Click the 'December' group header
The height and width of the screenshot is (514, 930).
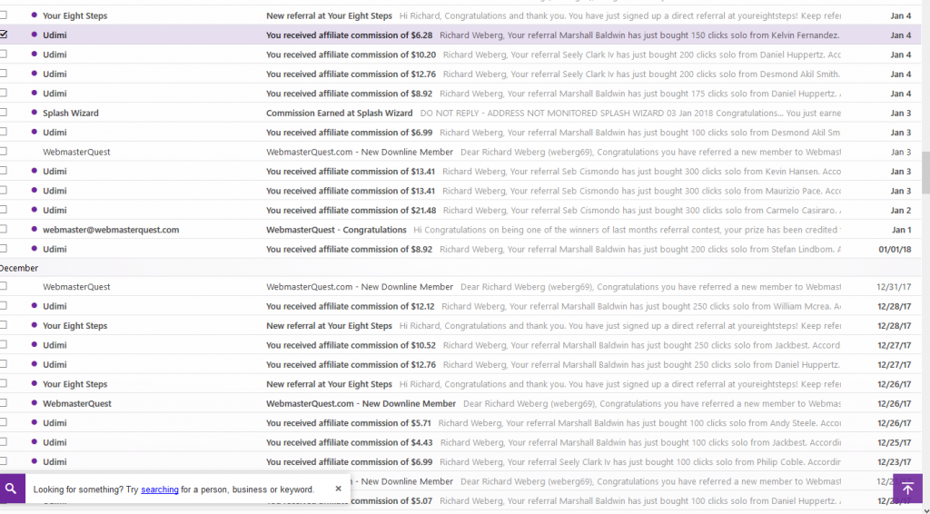pos(19,268)
